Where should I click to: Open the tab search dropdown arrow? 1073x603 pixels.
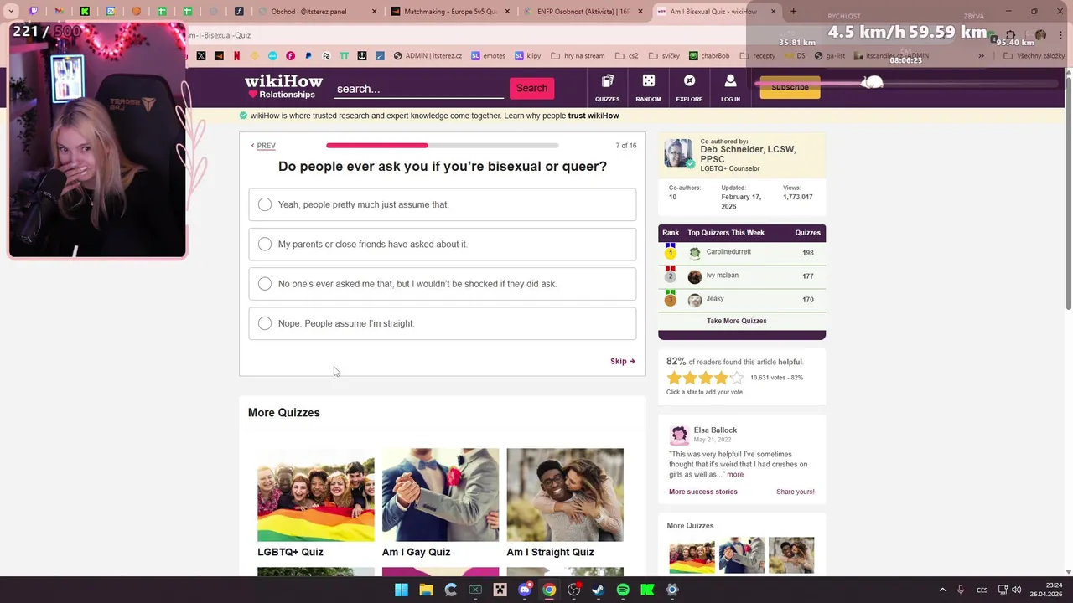[x=11, y=12]
